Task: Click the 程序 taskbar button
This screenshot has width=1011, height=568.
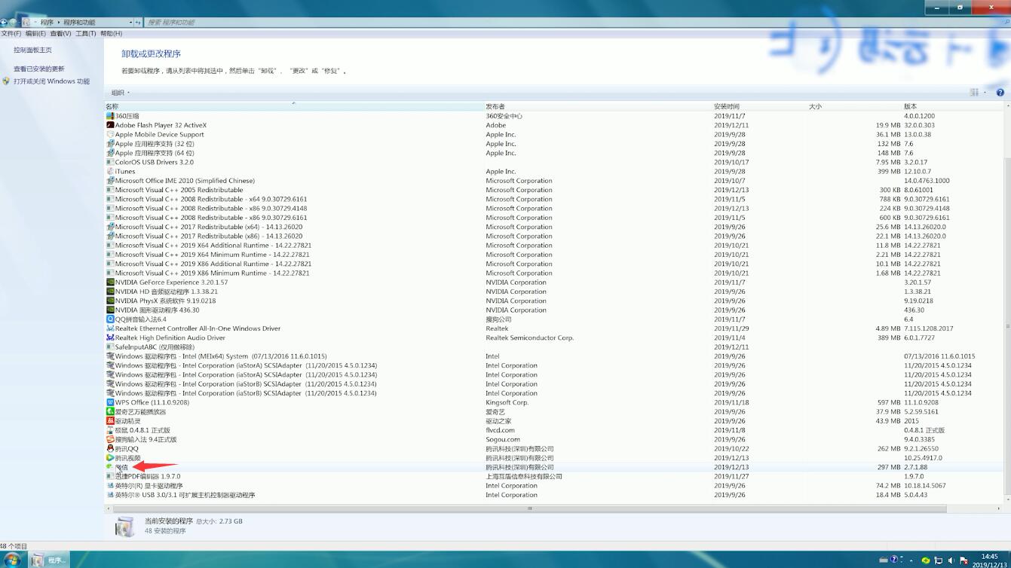Action: click(49, 560)
